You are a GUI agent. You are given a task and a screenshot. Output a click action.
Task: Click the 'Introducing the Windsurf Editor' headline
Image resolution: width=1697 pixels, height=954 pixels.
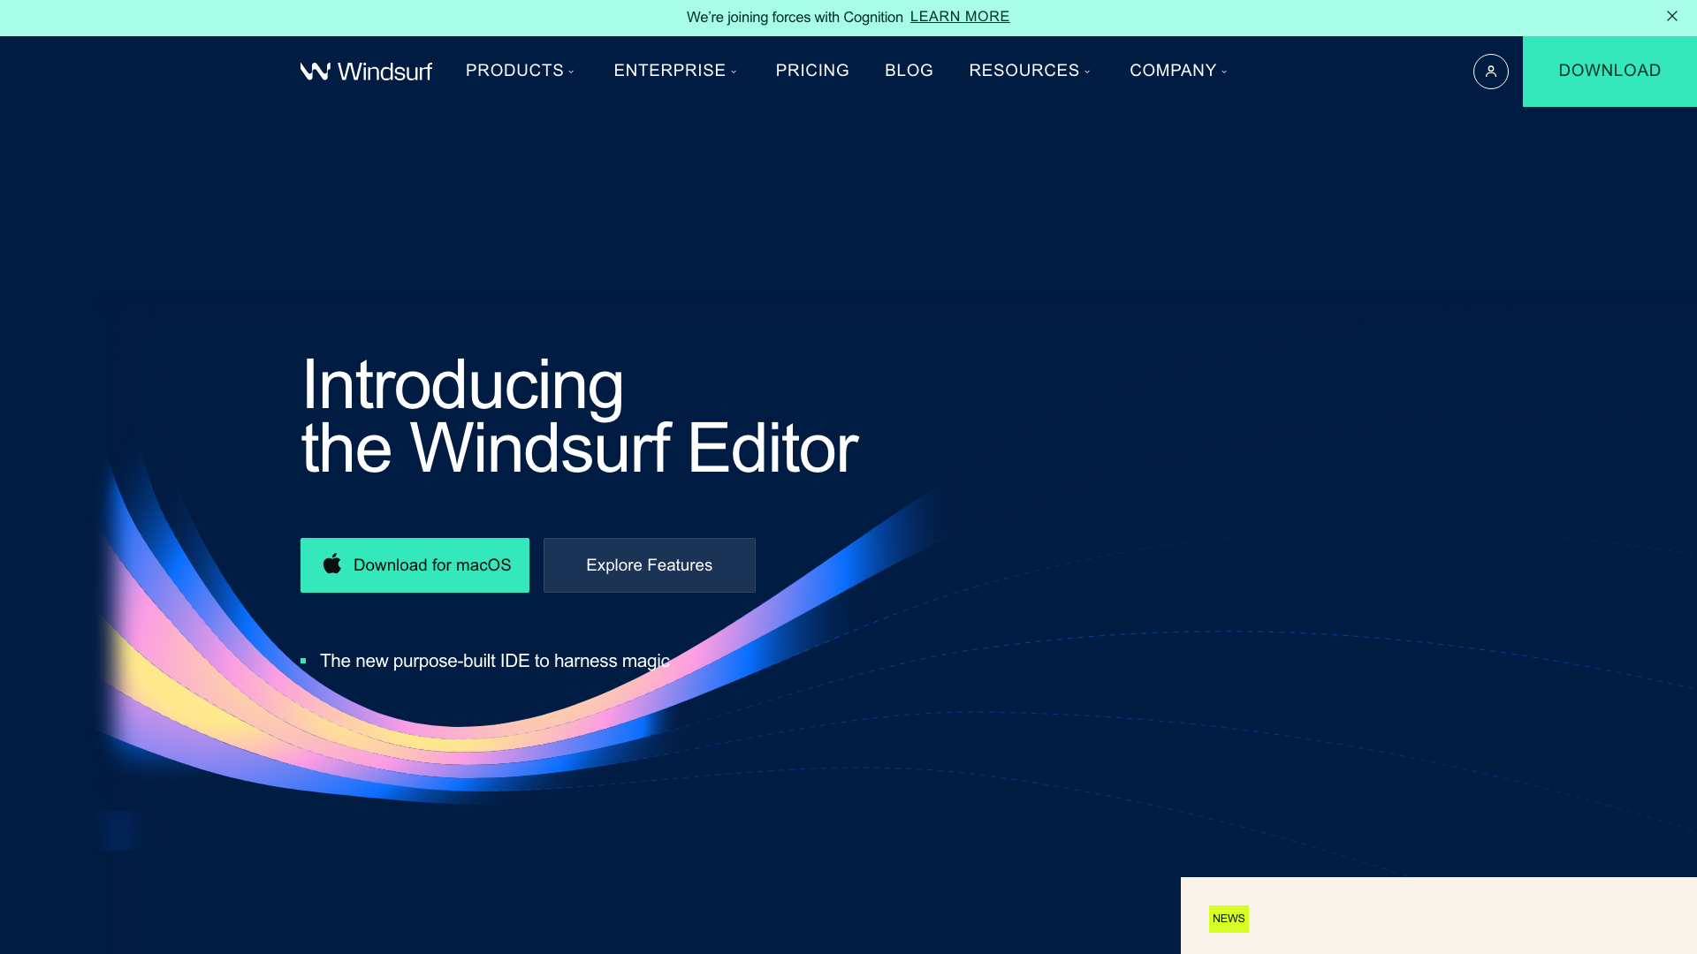(579, 416)
